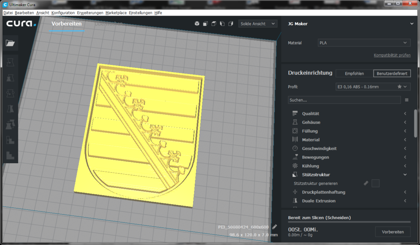The image size is (420, 245).
Task: Edit job name with pencil icon
Action: tap(274, 227)
